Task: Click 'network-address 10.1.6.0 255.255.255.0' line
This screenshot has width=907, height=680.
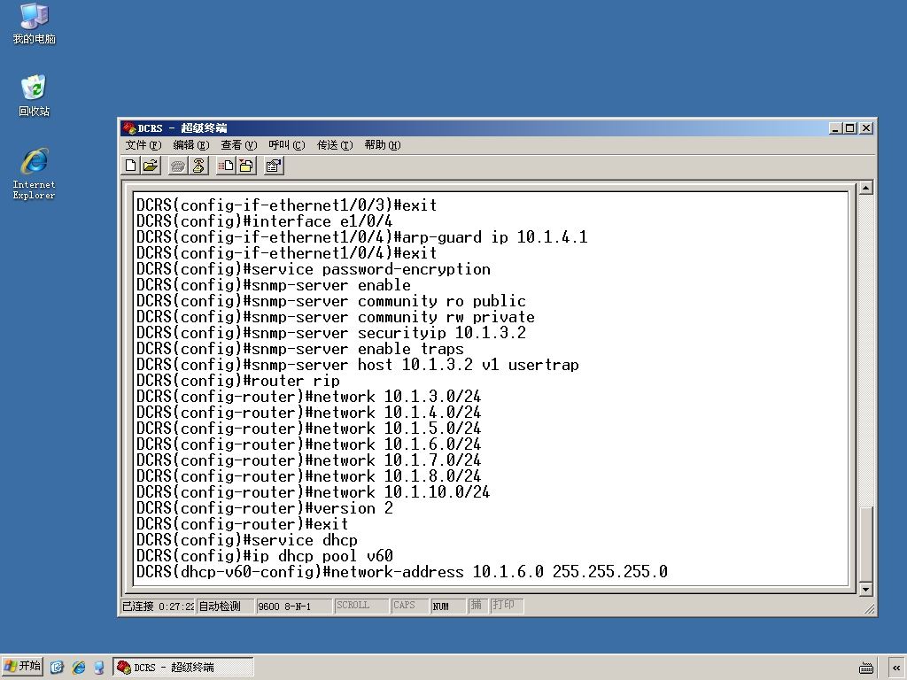Action: [401, 572]
